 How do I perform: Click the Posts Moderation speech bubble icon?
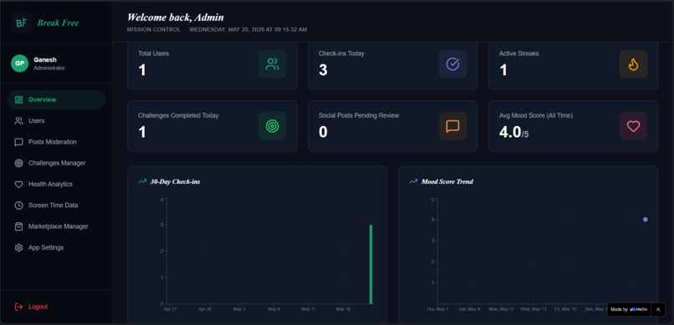pyautogui.click(x=18, y=142)
